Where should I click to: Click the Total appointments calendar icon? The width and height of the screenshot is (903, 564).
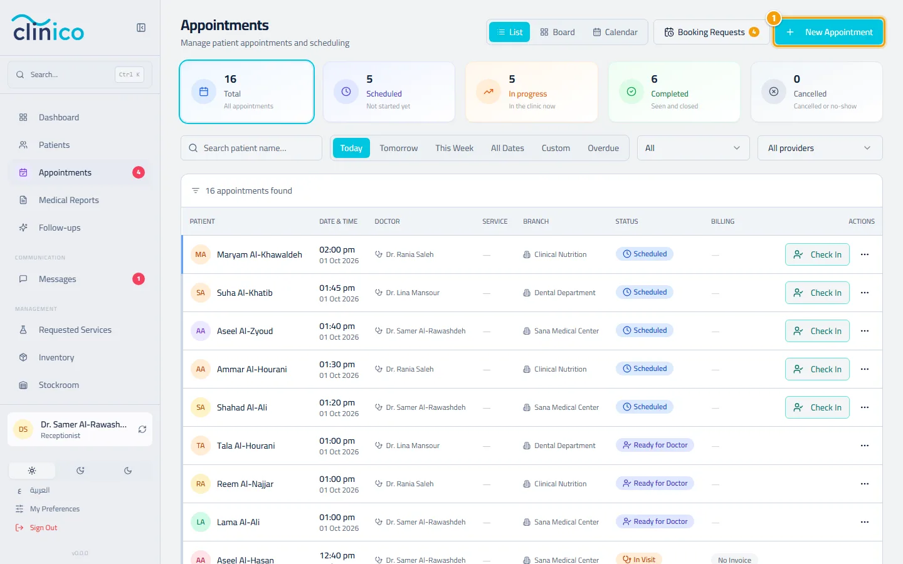click(x=204, y=91)
